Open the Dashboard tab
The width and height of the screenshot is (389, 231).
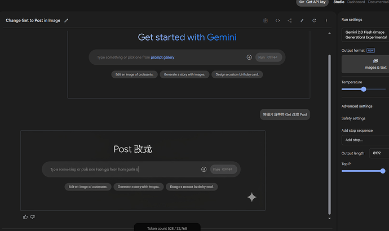(x=356, y=2)
